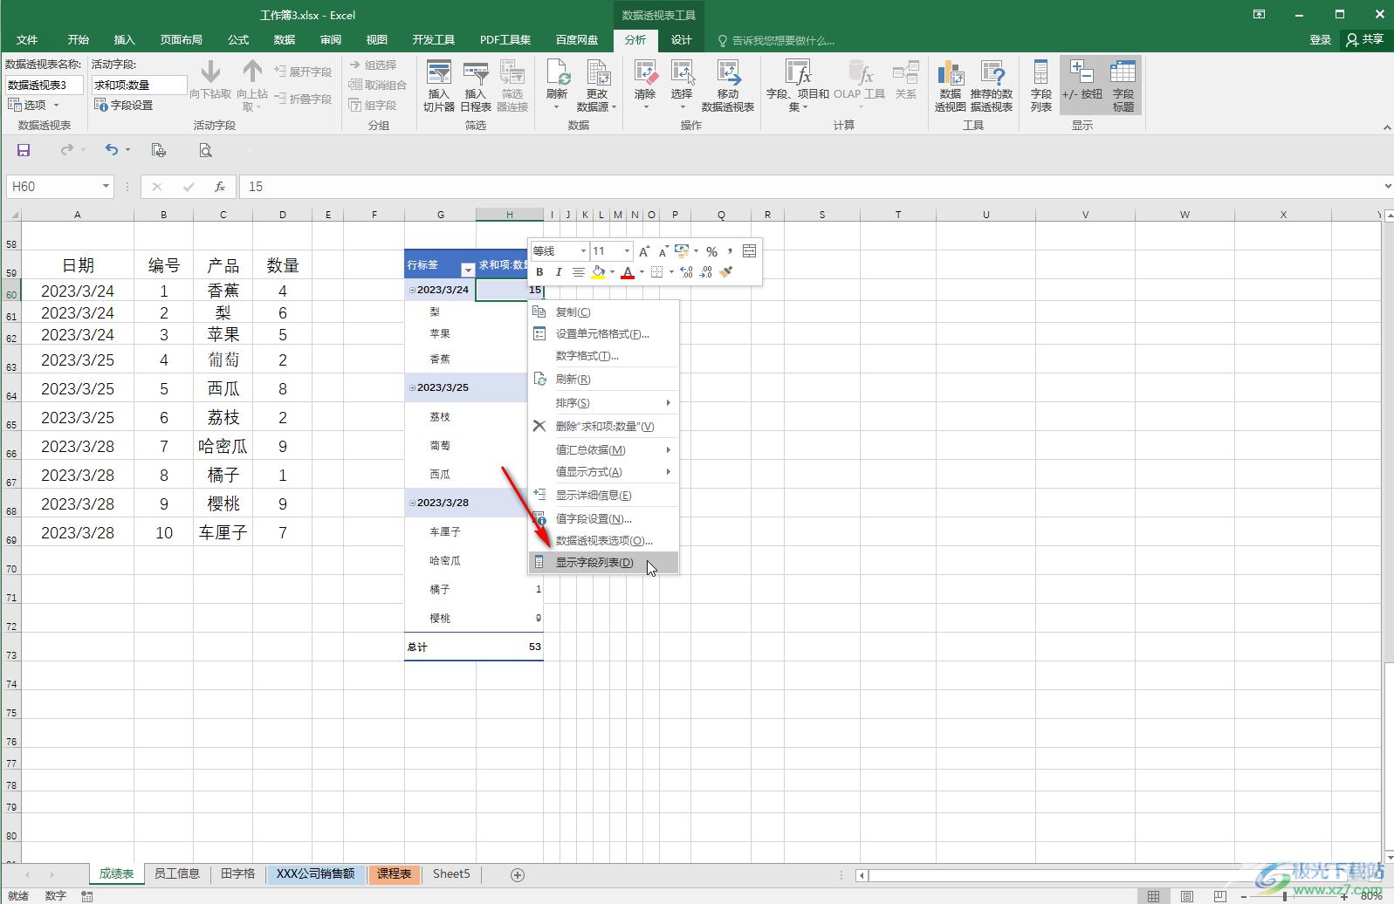The image size is (1394, 904).
Task: Click the yellow fill color button
Action: click(x=598, y=272)
